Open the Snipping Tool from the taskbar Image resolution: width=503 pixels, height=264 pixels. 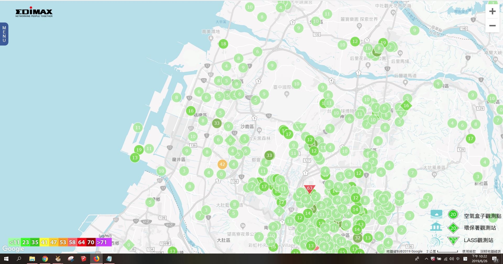71,259
